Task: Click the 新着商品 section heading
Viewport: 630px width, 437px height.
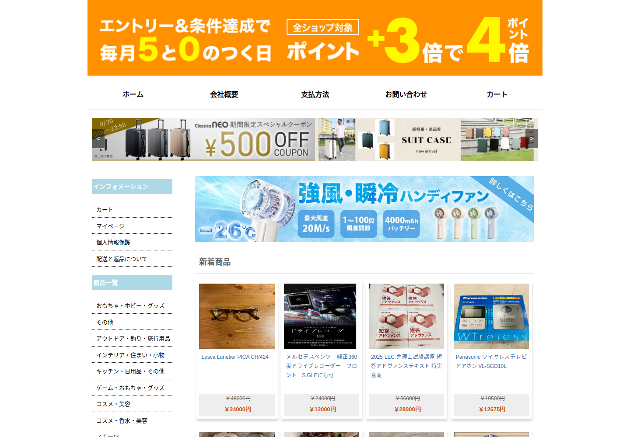Action: coord(215,262)
